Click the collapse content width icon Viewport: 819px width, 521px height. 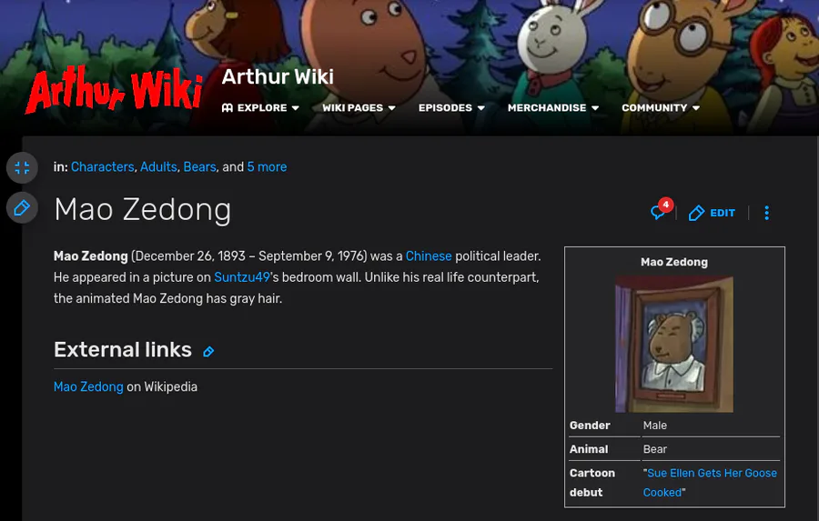(22, 167)
